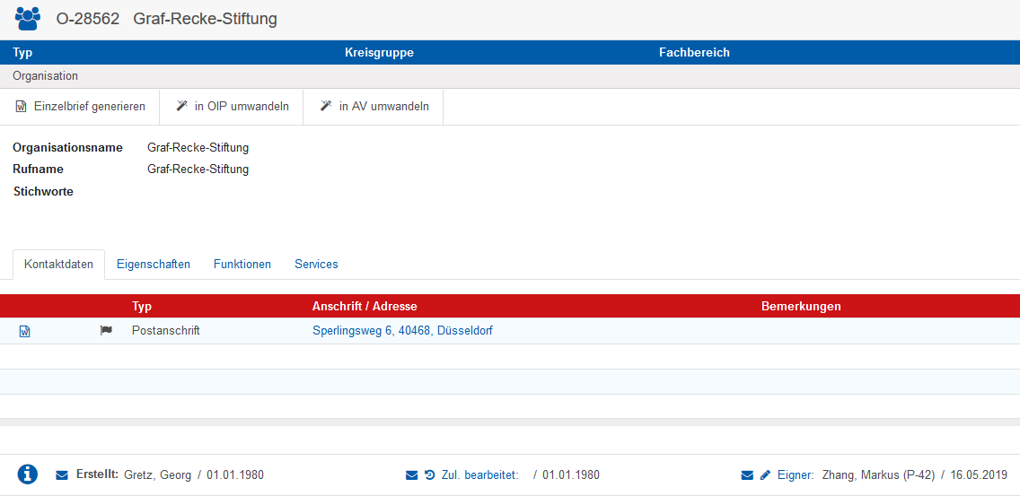
Task: Click the Eigner link in footer
Action: [x=796, y=475]
